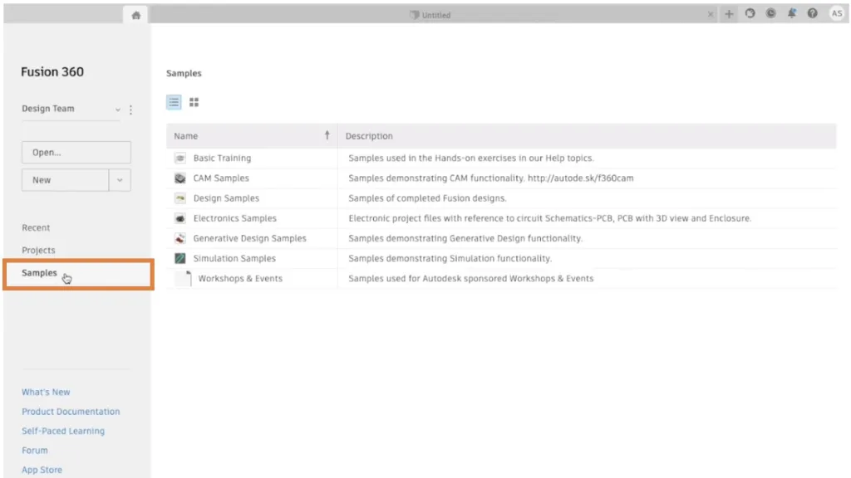
Task: Go to the Home tab icon
Action: (135, 15)
